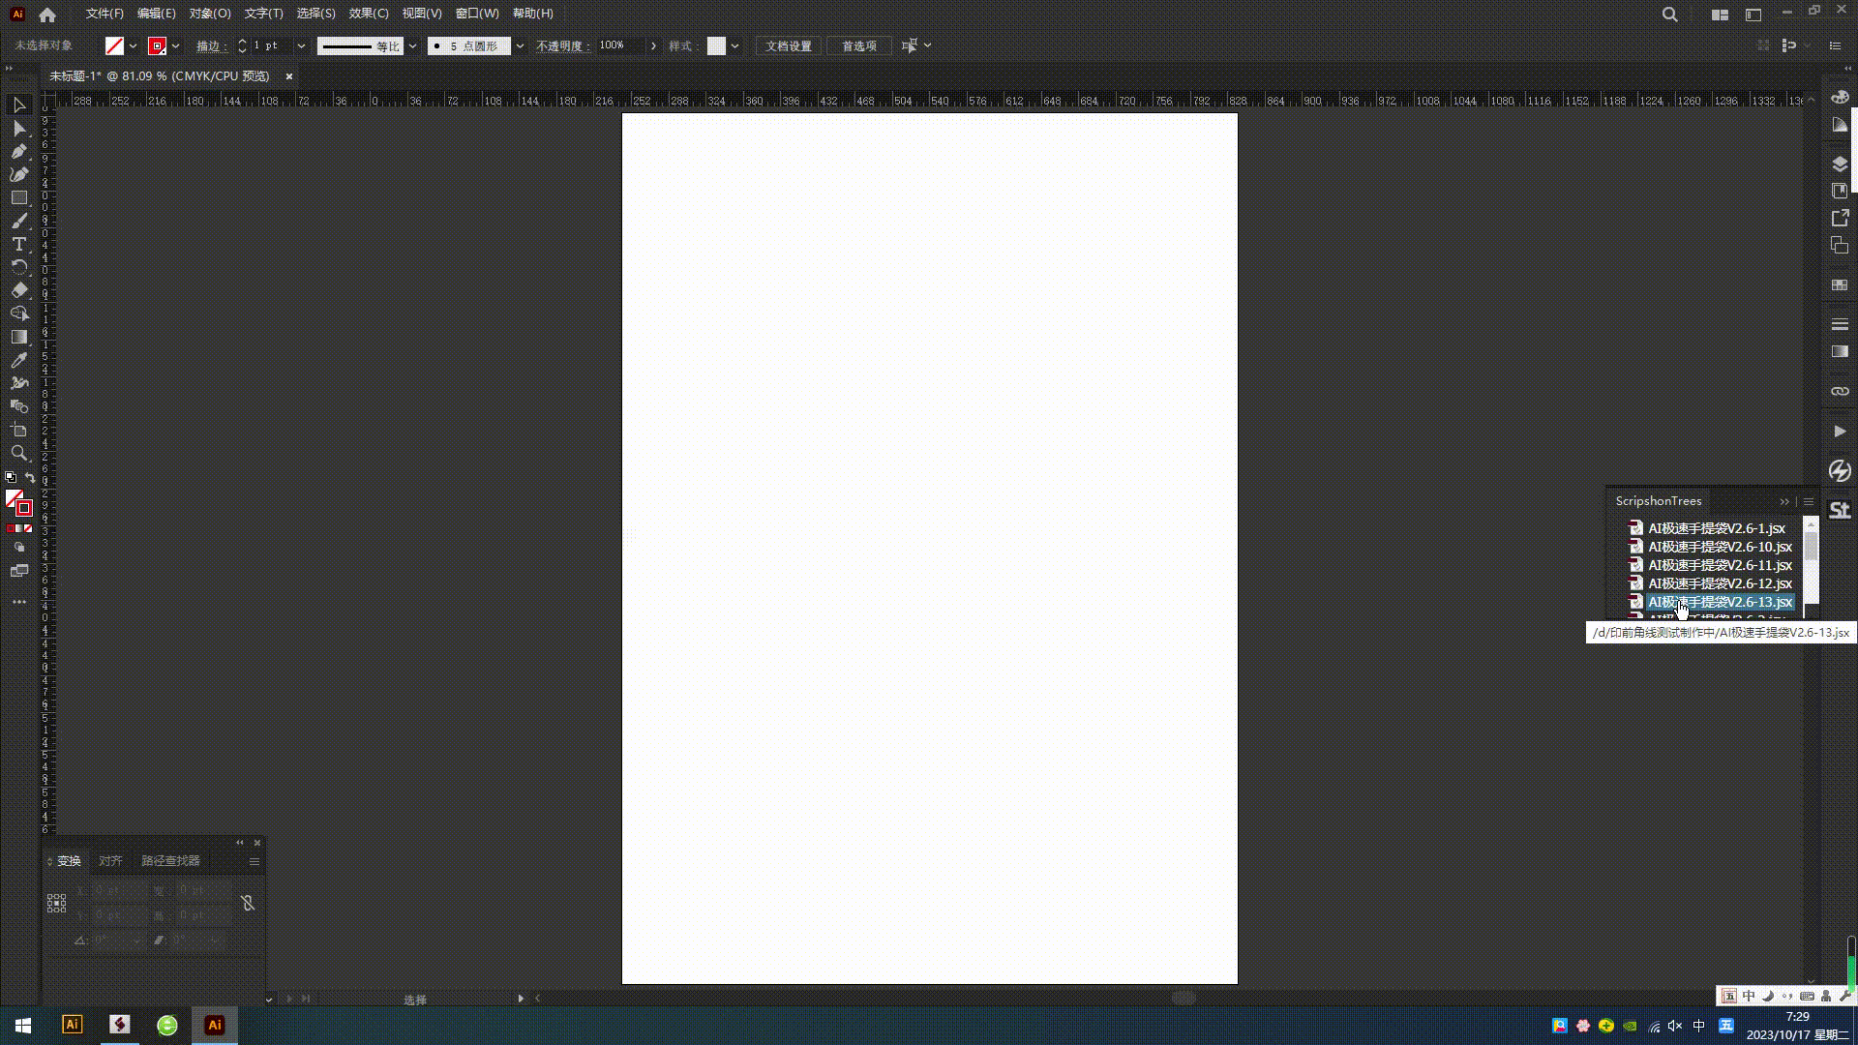Open the Links panel icon
Viewport: 1858px width, 1045px height.
click(x=1840, y=391)
